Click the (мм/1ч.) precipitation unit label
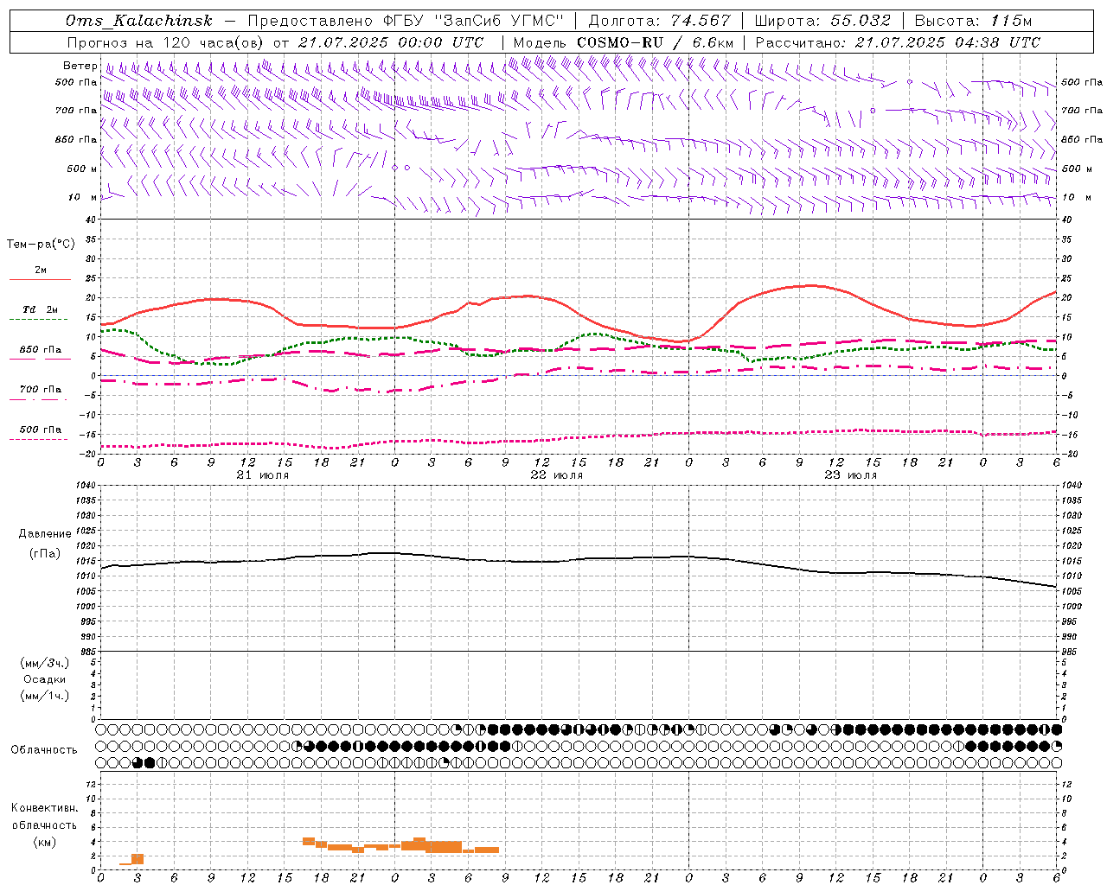Viewport: 1107px width, 885px height. click(45, 696)
